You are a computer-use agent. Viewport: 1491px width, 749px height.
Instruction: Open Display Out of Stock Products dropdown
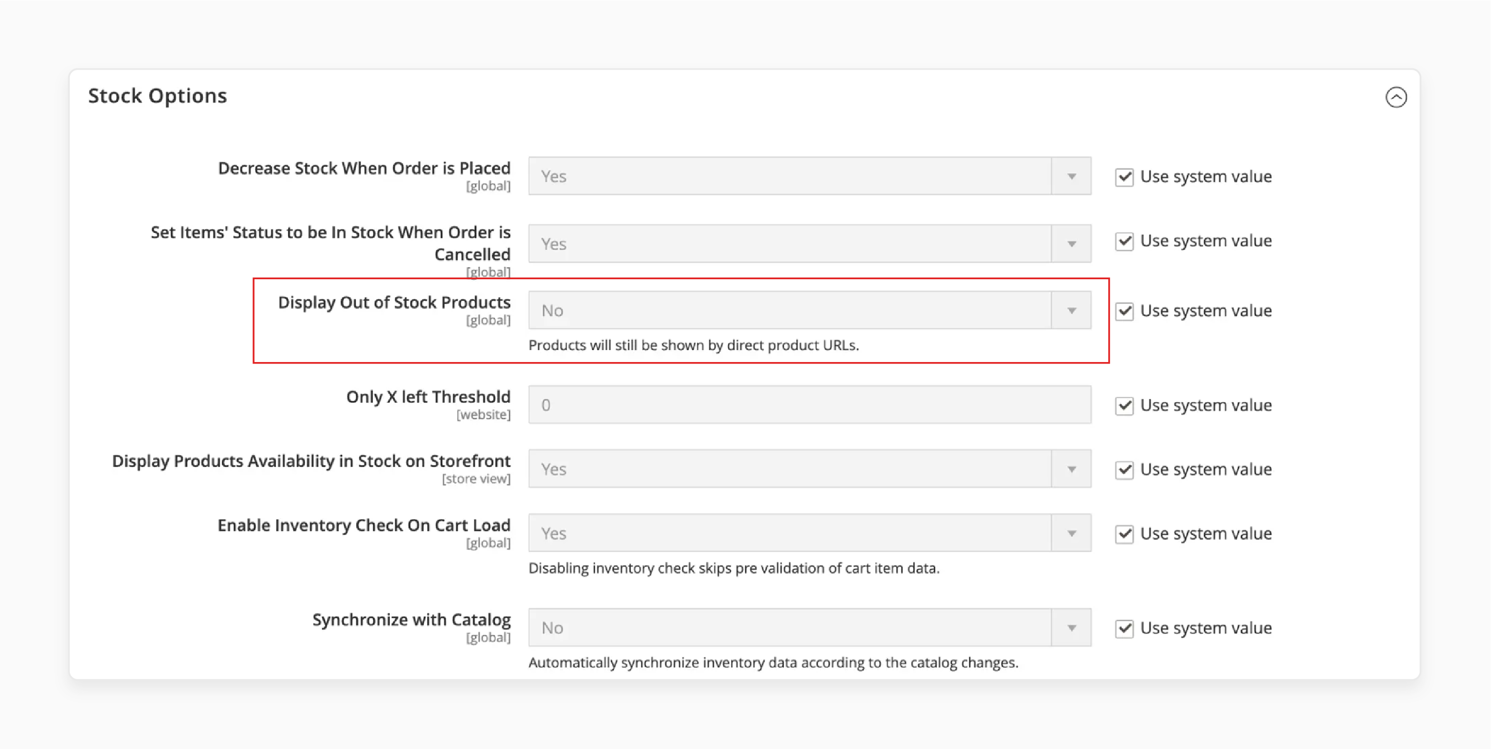(x=809, y=311)
